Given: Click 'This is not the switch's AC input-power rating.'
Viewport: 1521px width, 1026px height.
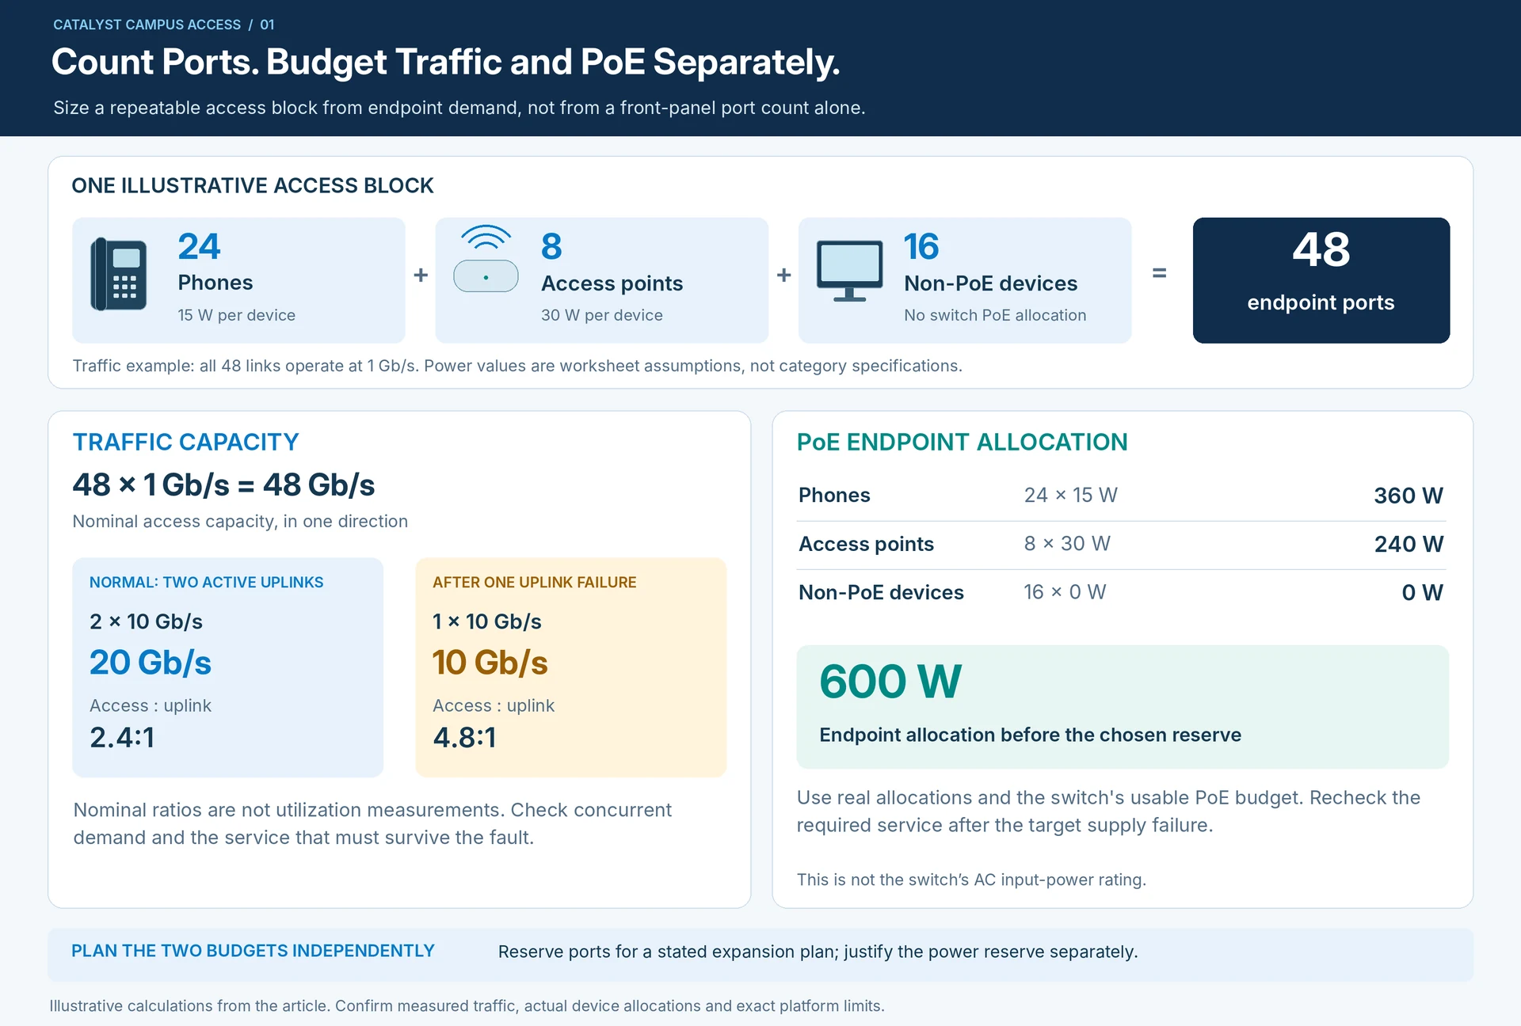Looking at the screenshot, I should tap(971, 880).
